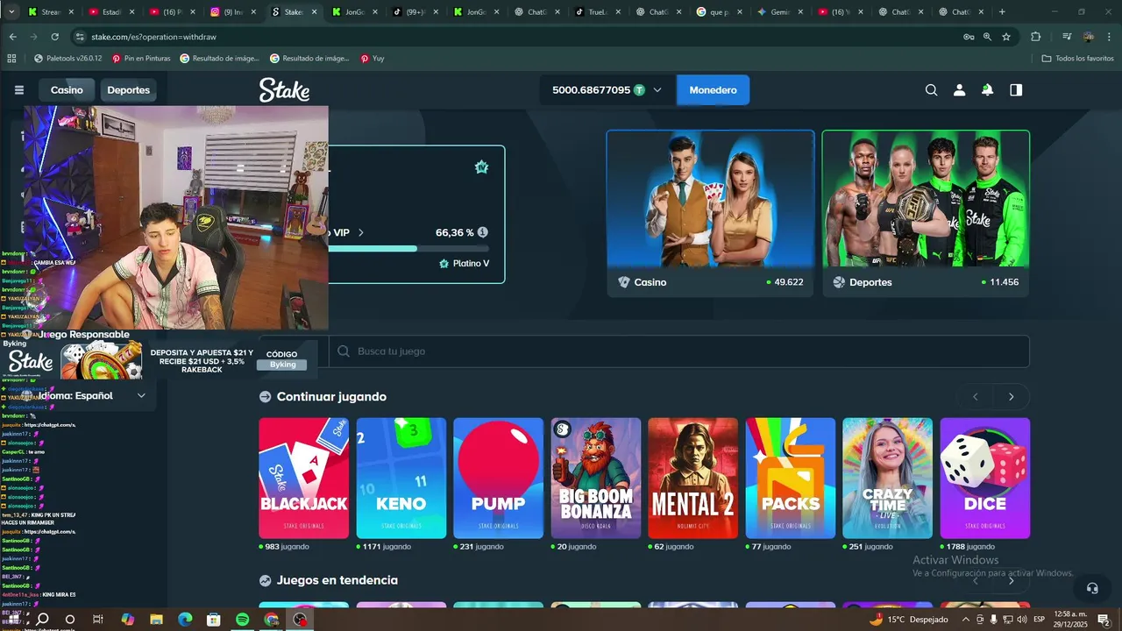Open the password key icon in address bar
This screenshot has height=631, width=1122.
(x=969, y=37)
